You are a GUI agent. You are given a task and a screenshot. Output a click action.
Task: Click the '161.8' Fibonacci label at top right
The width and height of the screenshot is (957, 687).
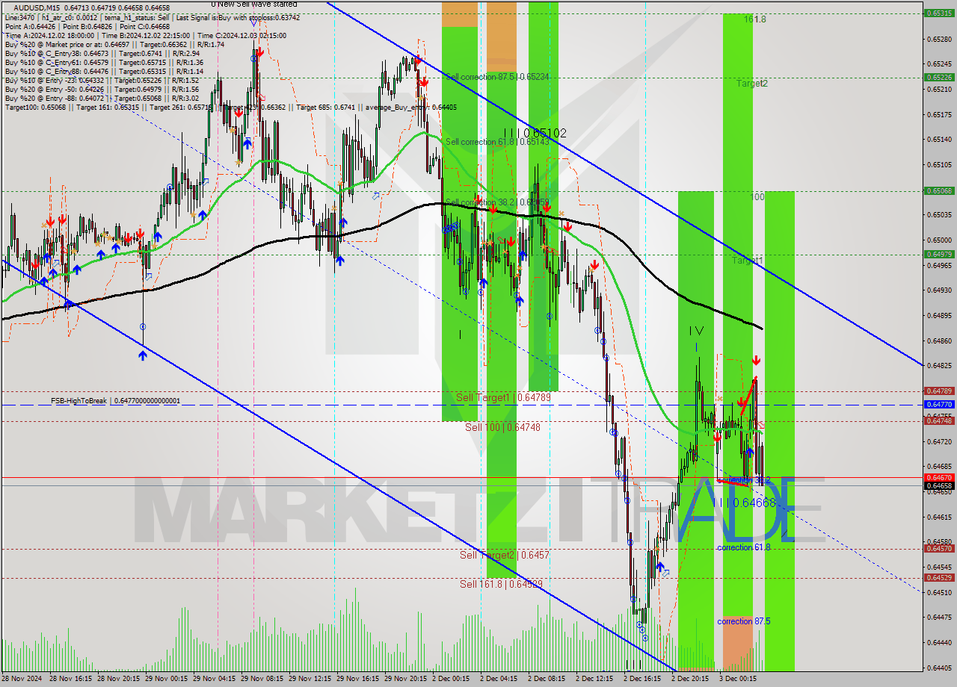(755, 19)
